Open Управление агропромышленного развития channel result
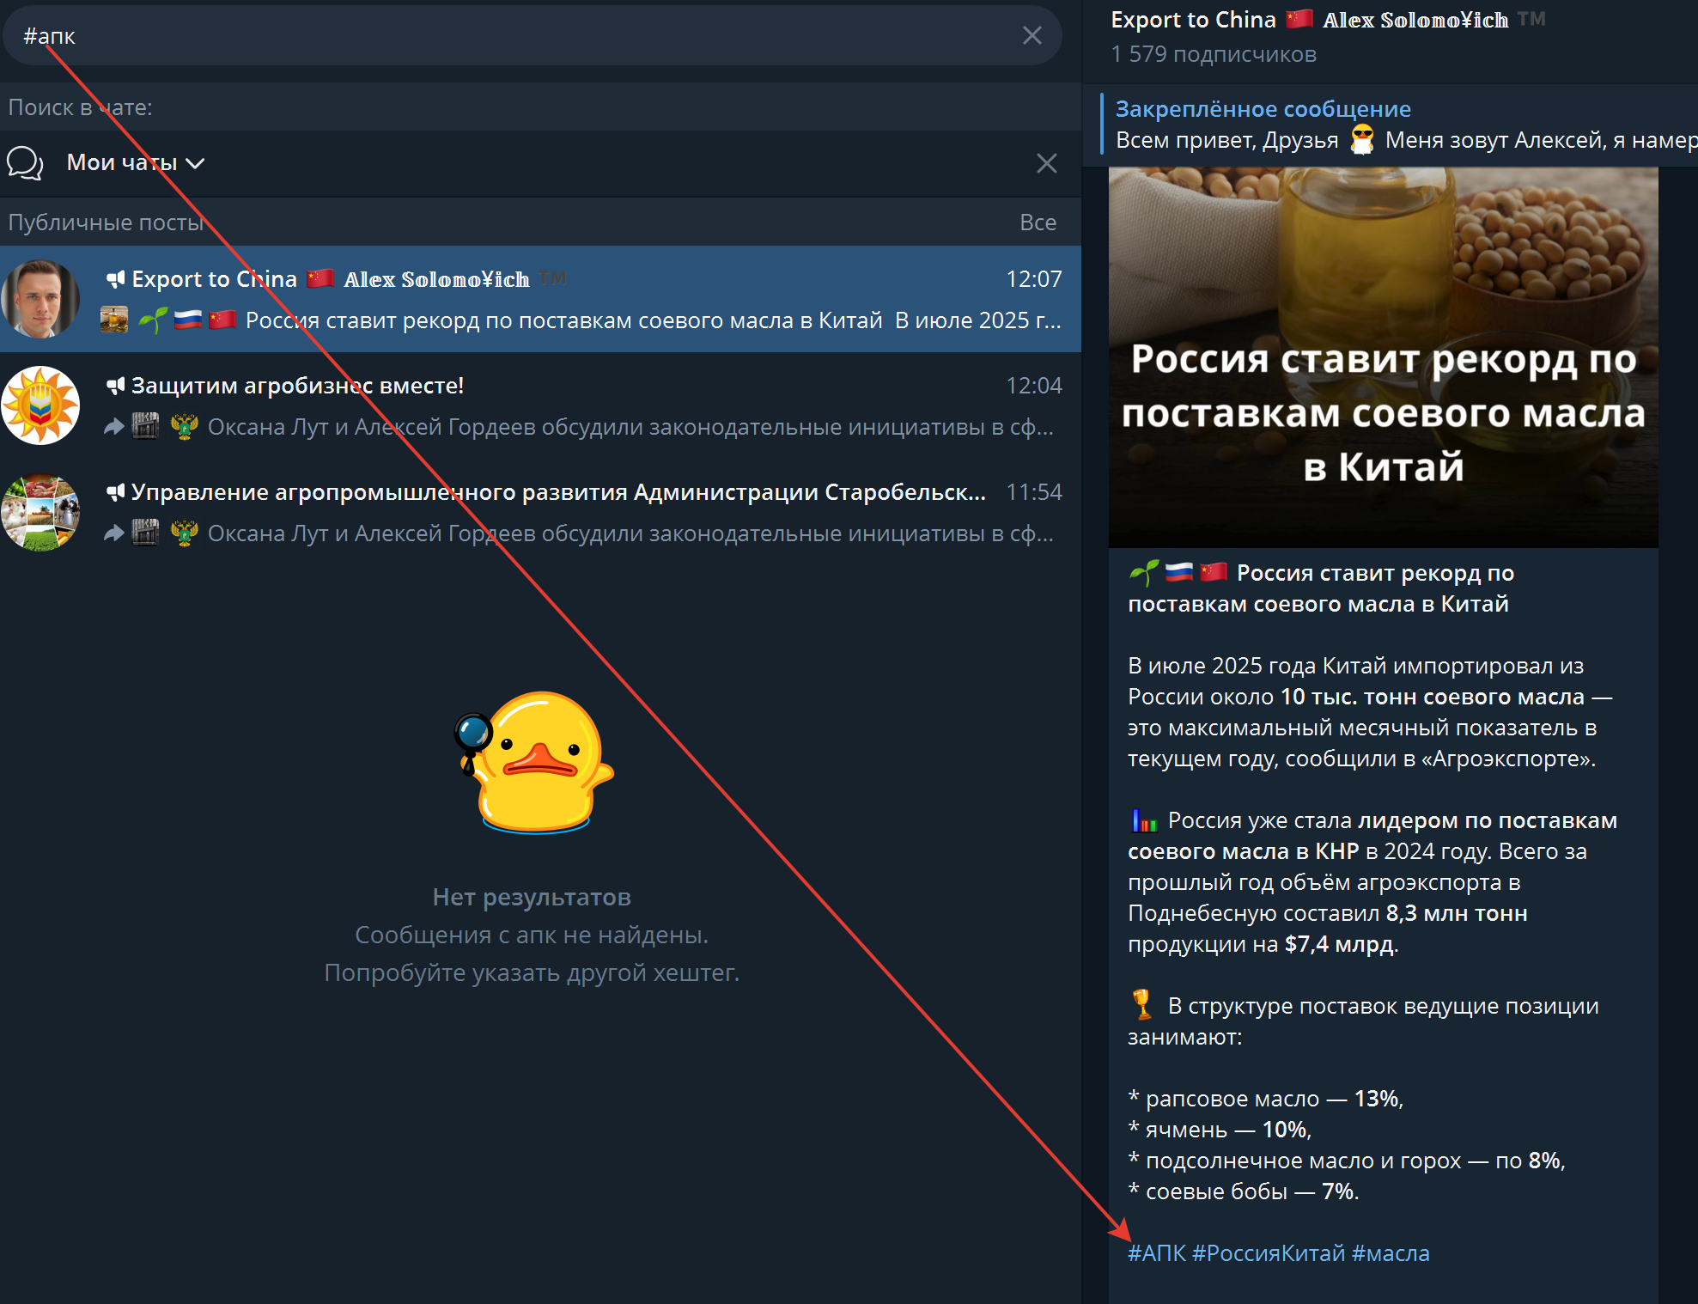 [584, 512]
